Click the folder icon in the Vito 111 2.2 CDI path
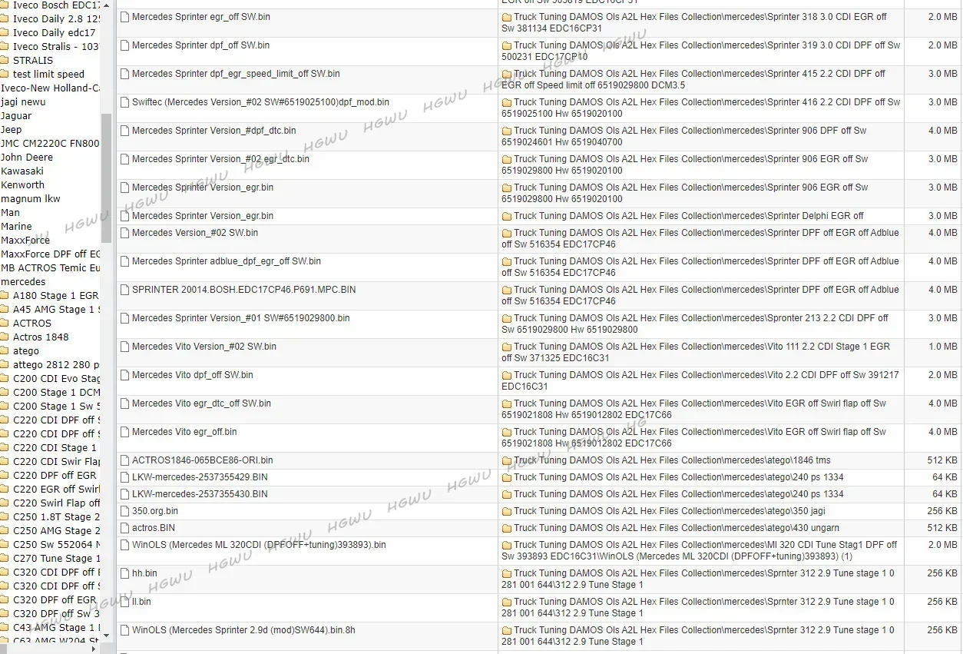 (507, 347)
